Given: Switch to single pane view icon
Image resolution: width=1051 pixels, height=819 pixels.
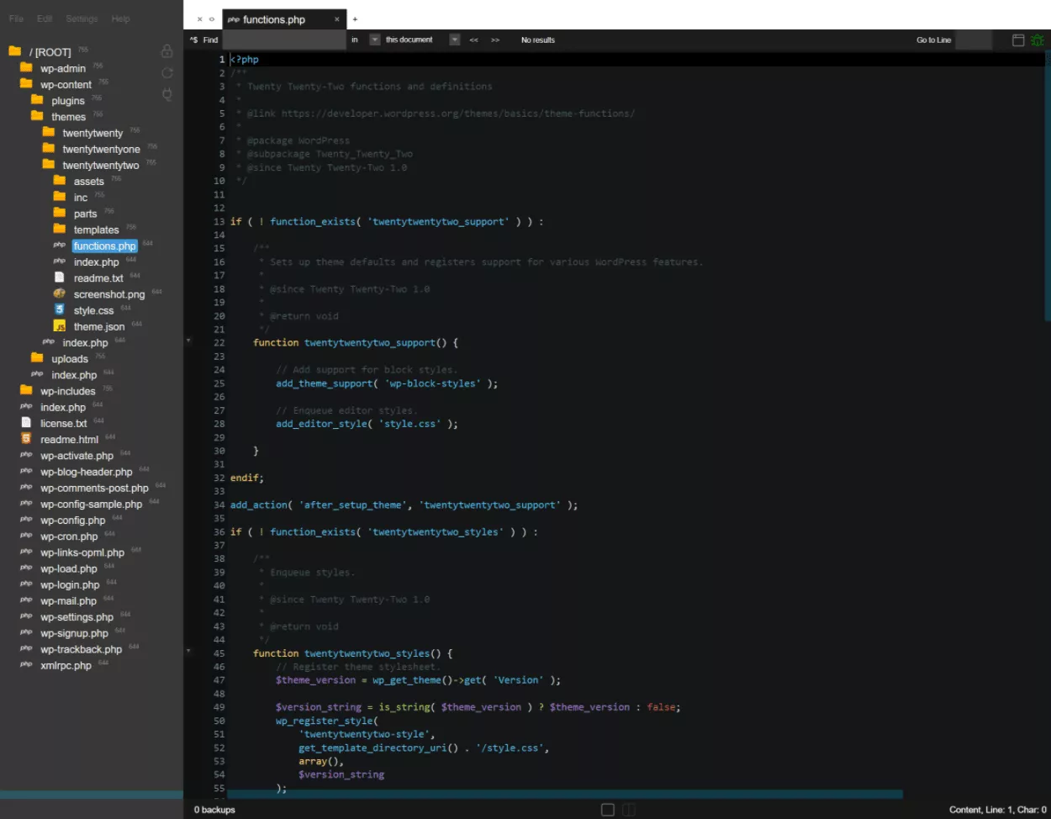Looking at the screenshot, I should pyautogui.click(x=608, y=810).
